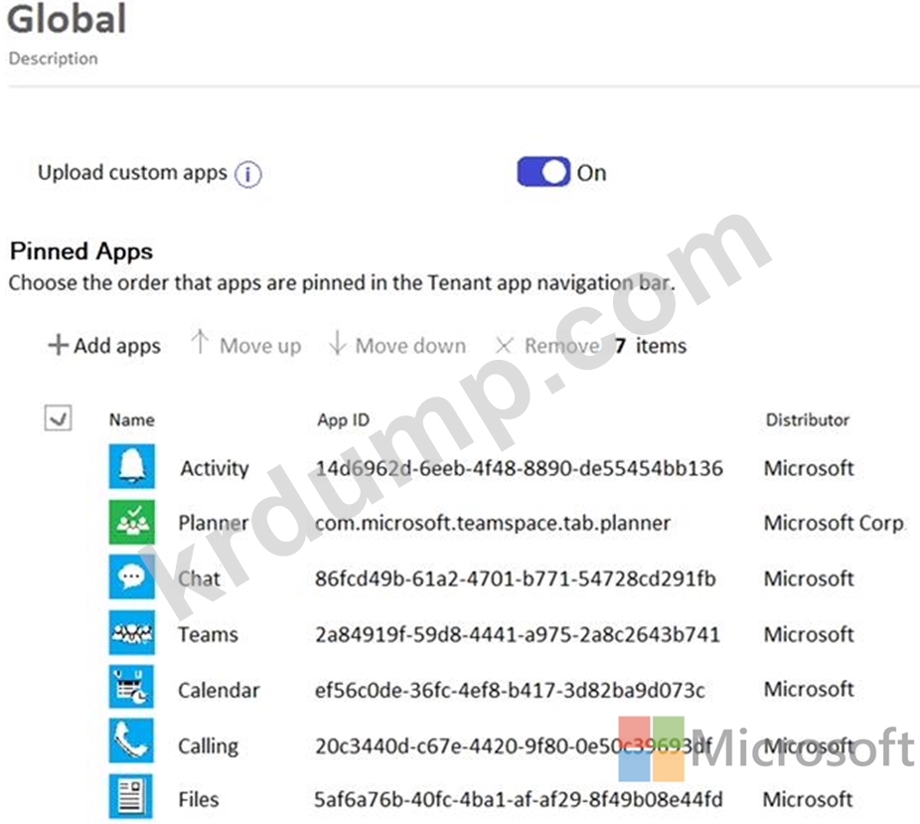Click the Calling phone icon
The image size is (920, 824).
[131, 743]
